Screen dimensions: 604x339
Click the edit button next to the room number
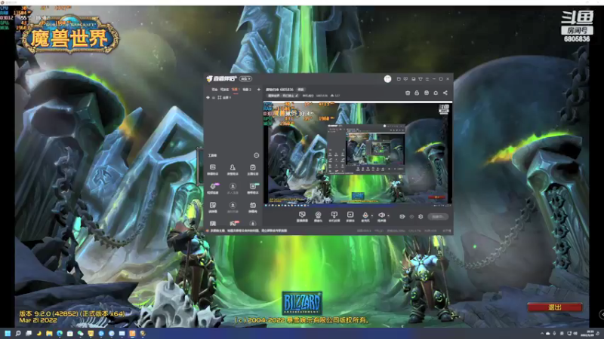pyautogui.click(x=300, y=89)
